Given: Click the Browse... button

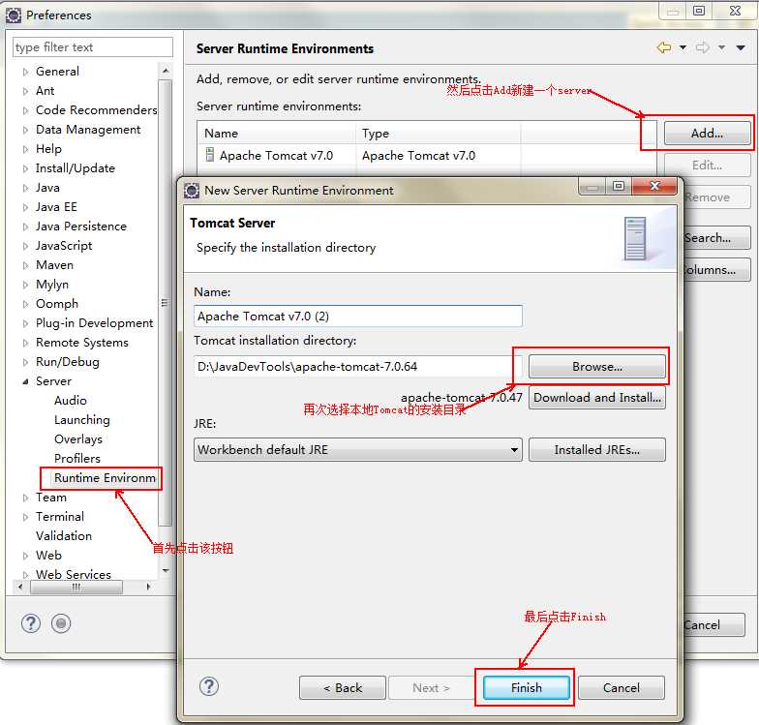Looking at the screenshot, I should click(596, 366).
